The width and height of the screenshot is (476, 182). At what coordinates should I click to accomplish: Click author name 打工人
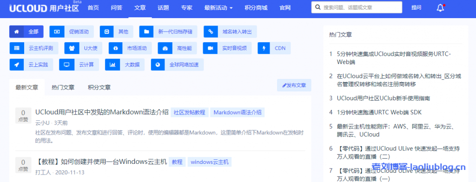43,172
